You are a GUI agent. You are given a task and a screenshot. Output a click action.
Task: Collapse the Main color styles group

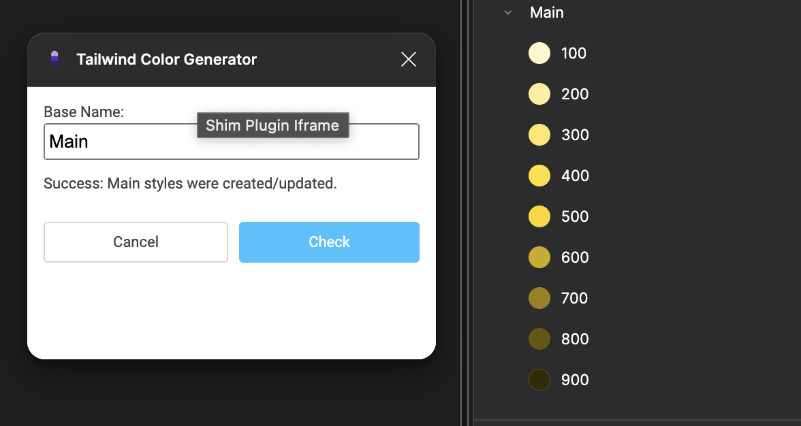click(x=508, y=12)
